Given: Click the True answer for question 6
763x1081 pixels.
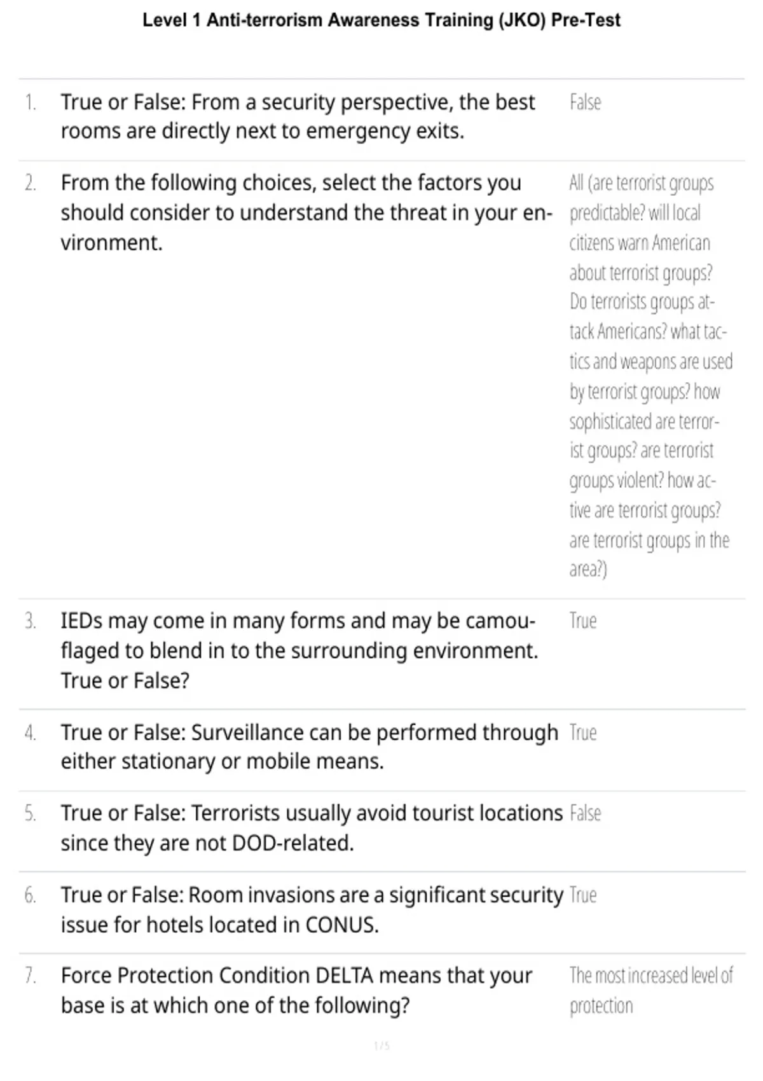Looking at the screenshot, I should [x=583, y=895].
